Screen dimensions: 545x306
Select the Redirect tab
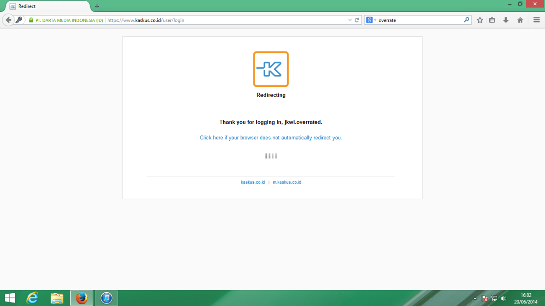pos(47,6)
